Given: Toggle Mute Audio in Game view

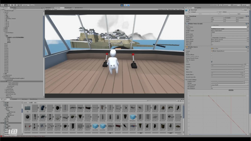Looking at the screenshot, I should [x=171, y=9].
